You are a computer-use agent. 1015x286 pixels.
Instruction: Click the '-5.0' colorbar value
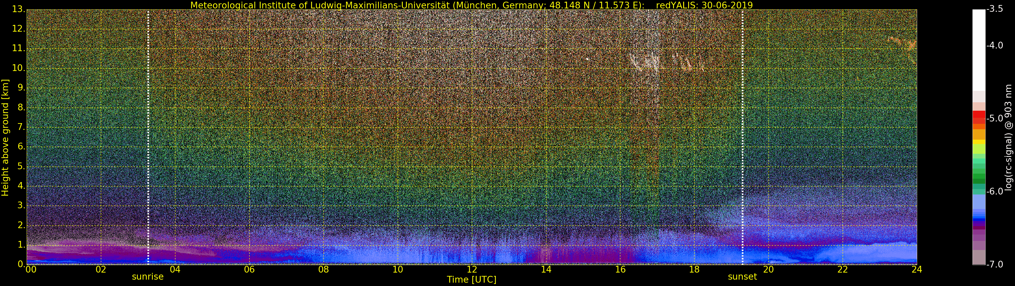(x=995, y=118)
